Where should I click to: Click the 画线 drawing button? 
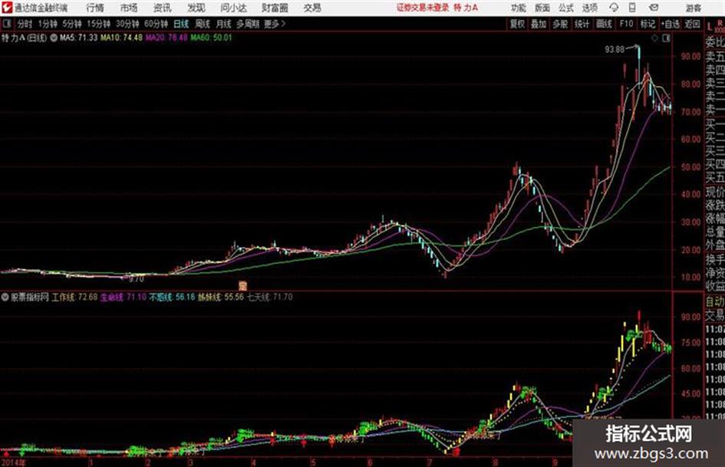(x=604, y=24)
